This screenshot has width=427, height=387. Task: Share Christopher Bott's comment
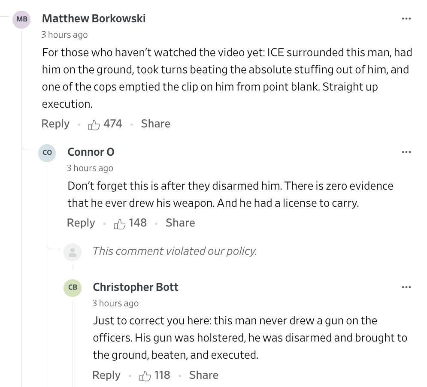click(x=203, y=375)
